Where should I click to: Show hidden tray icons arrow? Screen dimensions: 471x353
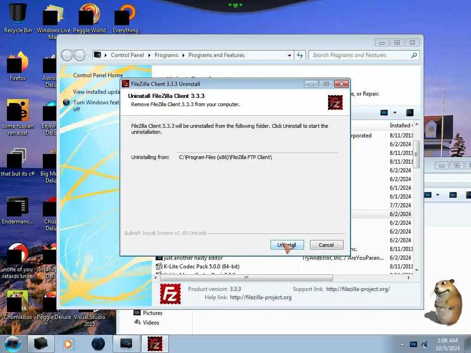tap(402, 344)
